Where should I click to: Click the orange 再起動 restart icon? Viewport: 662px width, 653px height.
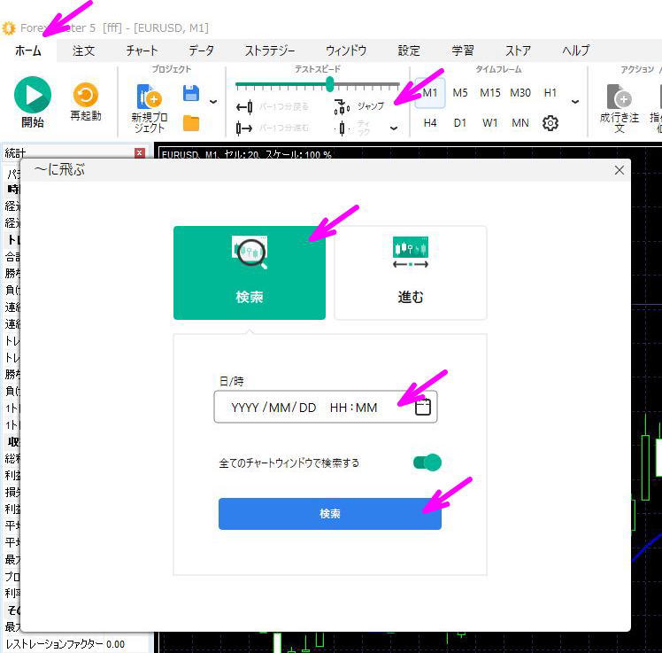85,95
